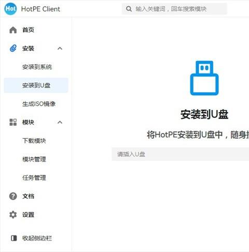Click 收起侧边栏 to collapse sidebar

coord(37,238)
